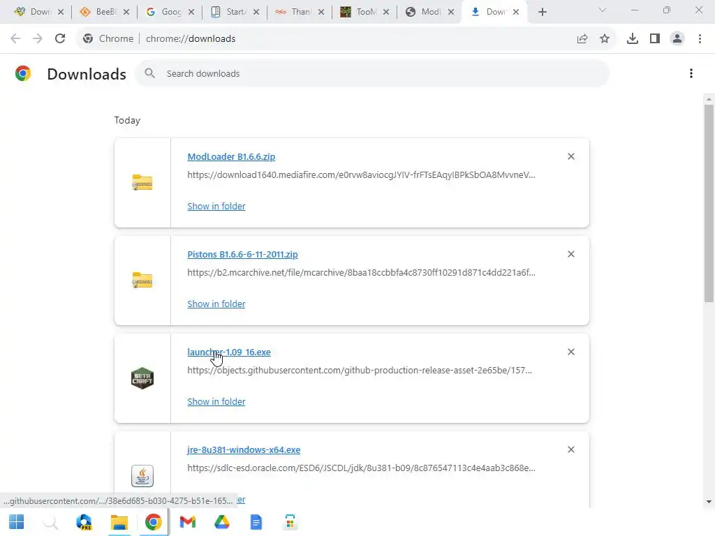
Task: Click the scrollbar down arrow
Action: [709, 502]
